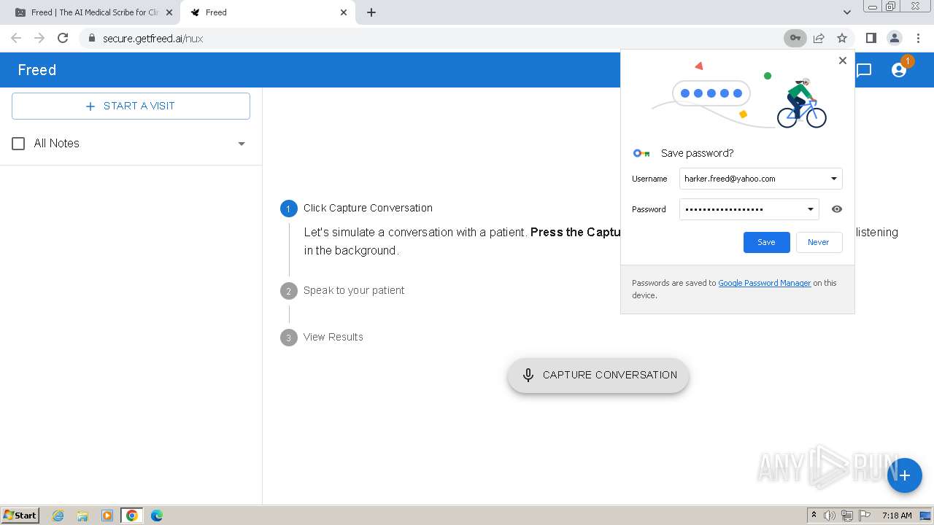
Task: Select the active 'Freed' tab
Action: point(268,12)
